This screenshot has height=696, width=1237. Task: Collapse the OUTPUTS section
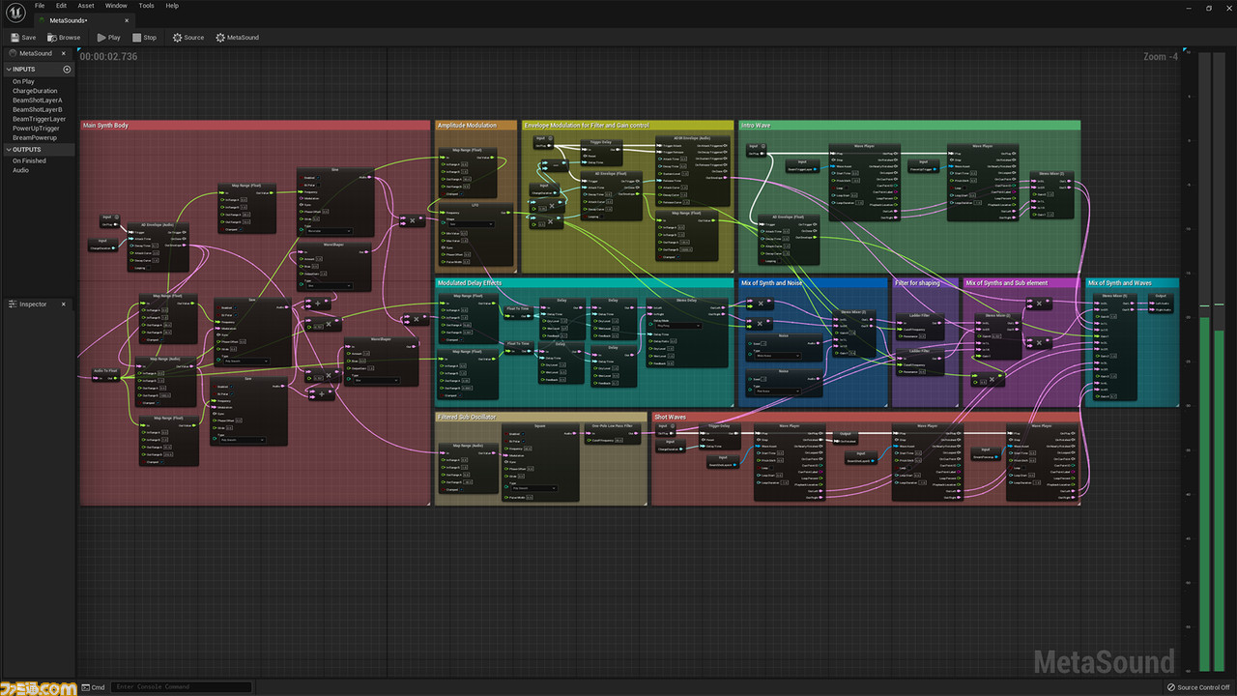(x=9, y=150)
